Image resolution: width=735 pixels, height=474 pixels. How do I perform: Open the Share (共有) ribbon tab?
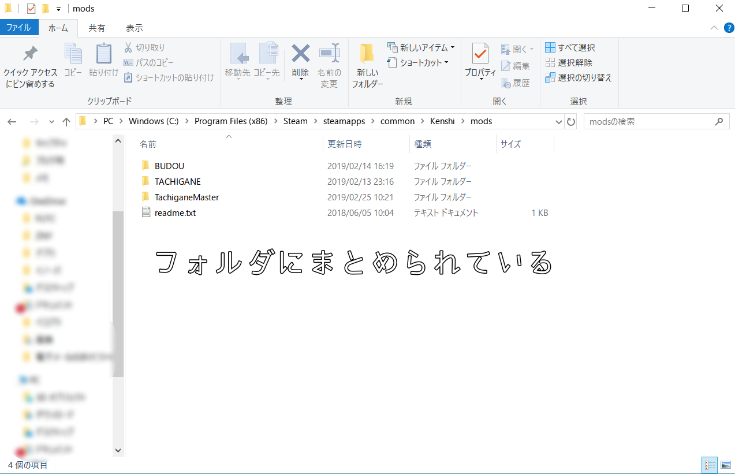tap(97, 28)
